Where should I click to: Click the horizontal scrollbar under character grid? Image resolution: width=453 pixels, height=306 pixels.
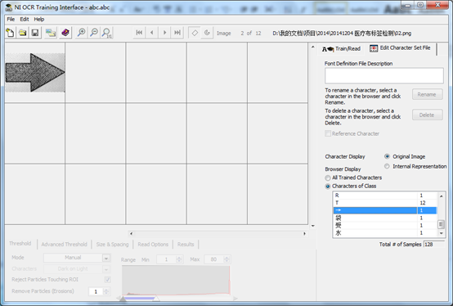pyautogui.click(x=218, y=233)
